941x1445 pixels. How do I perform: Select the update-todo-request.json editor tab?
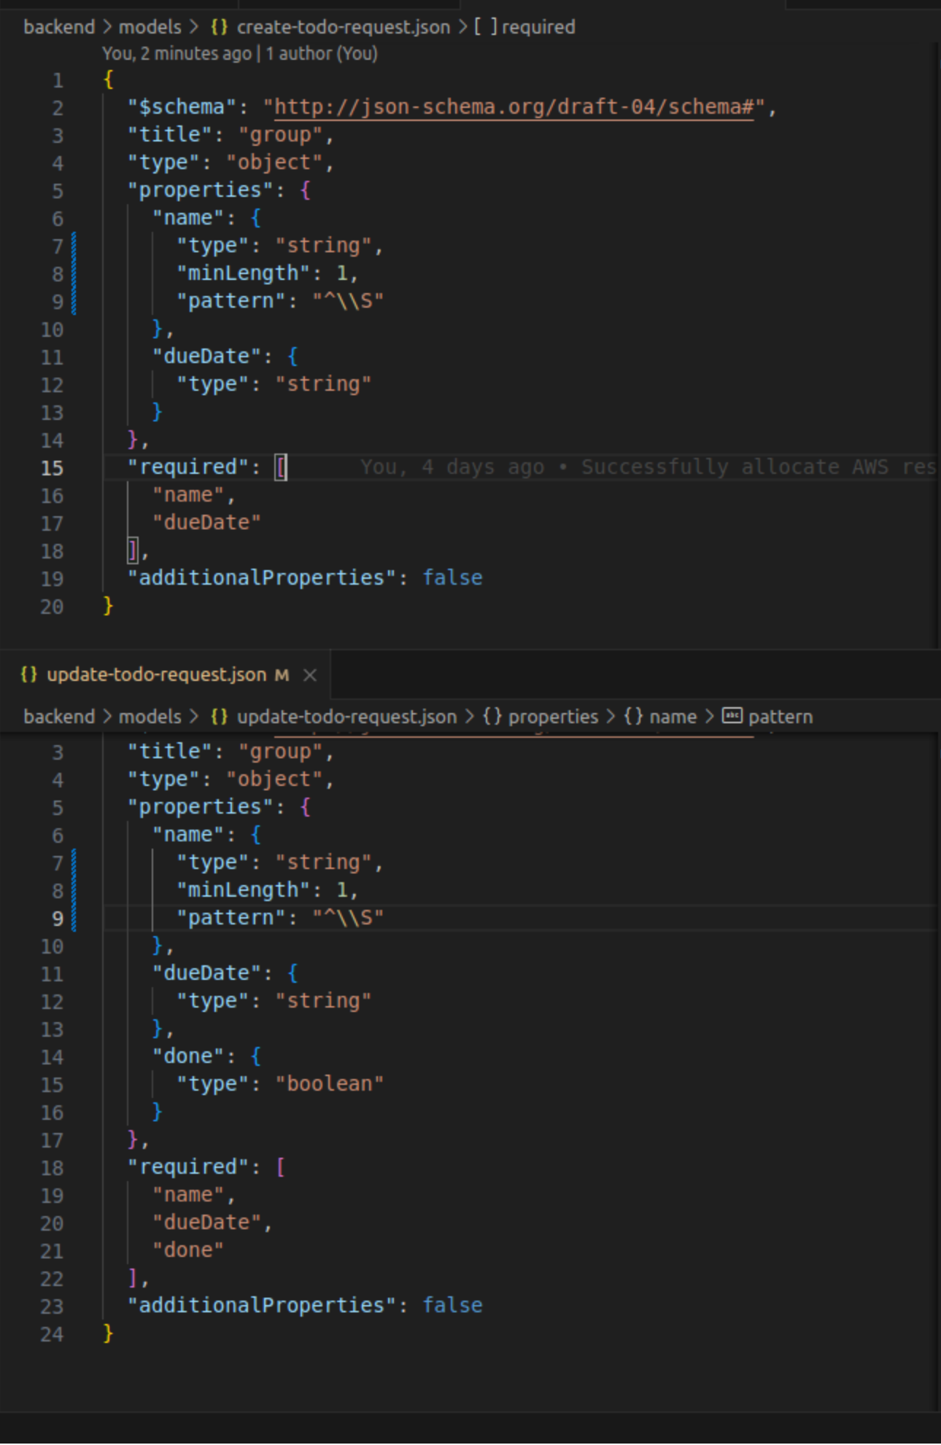166,675
